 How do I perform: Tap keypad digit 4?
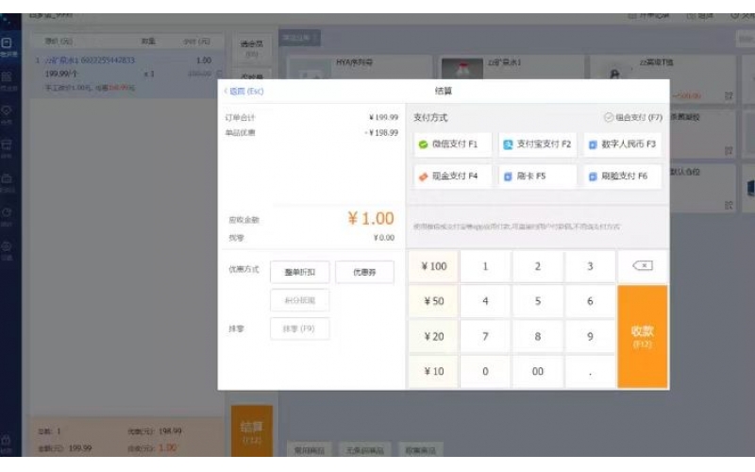coord(485,301)
